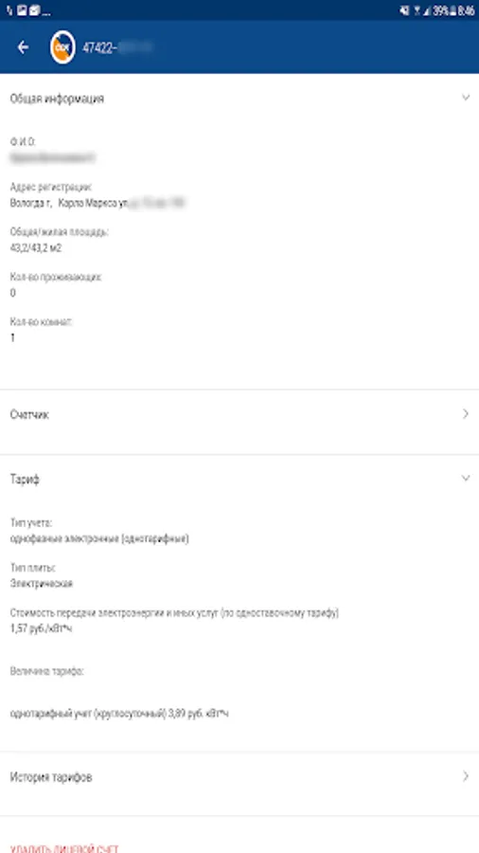
Task: Tap the battery status icon
Action: tap(452, 10)
